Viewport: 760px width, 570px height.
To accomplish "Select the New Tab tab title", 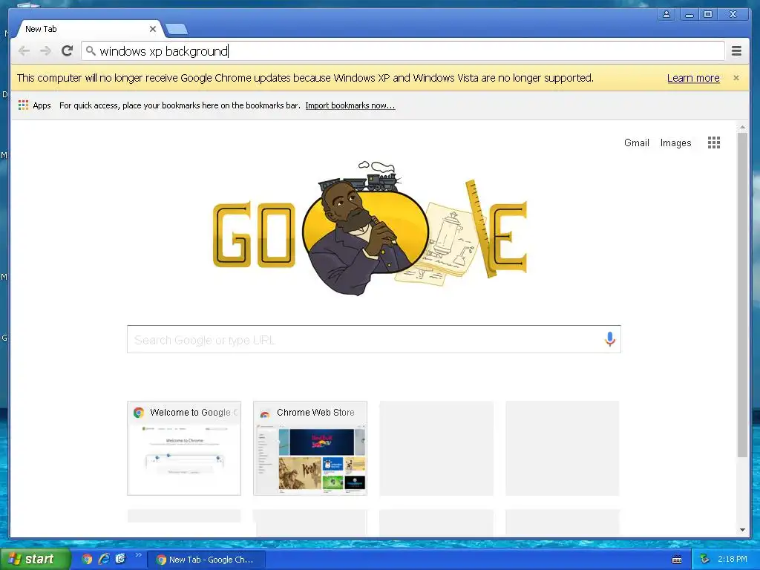I will pyautogui.click(x=41, y=29).
